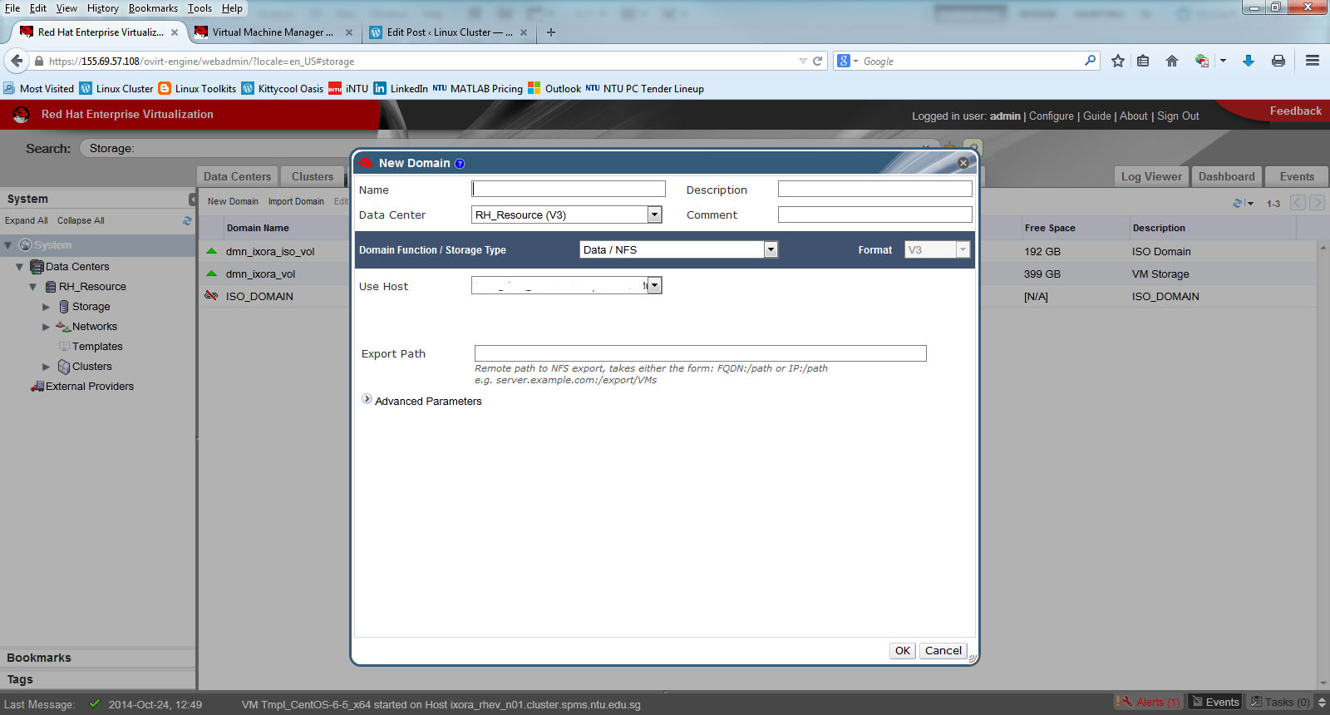Click the New Domain help question icon
This screenshot has width=1330, height=715.
[460, 164]
